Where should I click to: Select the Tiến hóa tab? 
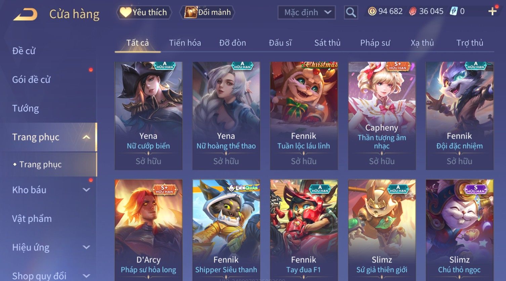tap(185, 43)
